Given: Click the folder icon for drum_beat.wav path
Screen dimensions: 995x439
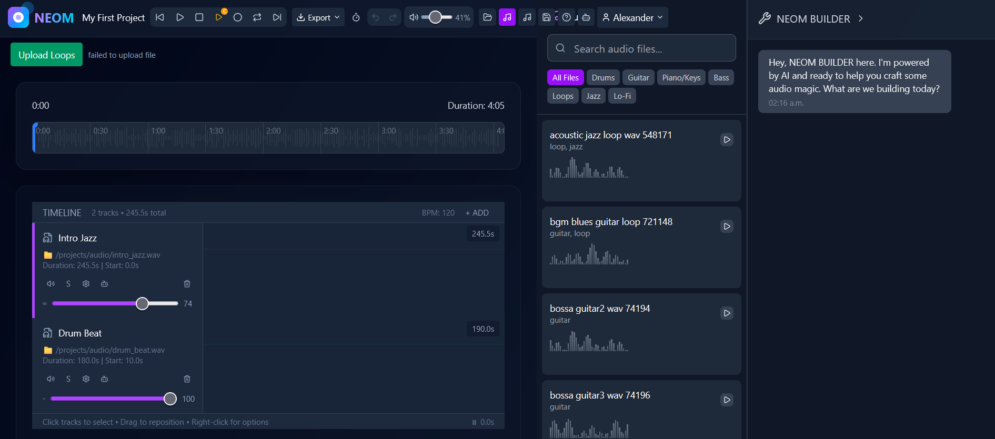Looking at the screenshot, I should [48, 350].
